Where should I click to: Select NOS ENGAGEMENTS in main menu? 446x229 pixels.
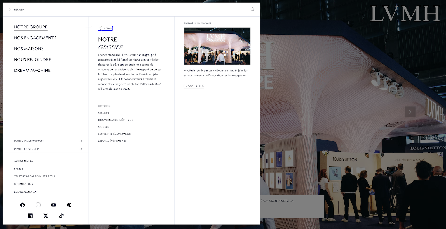(35, 38)
